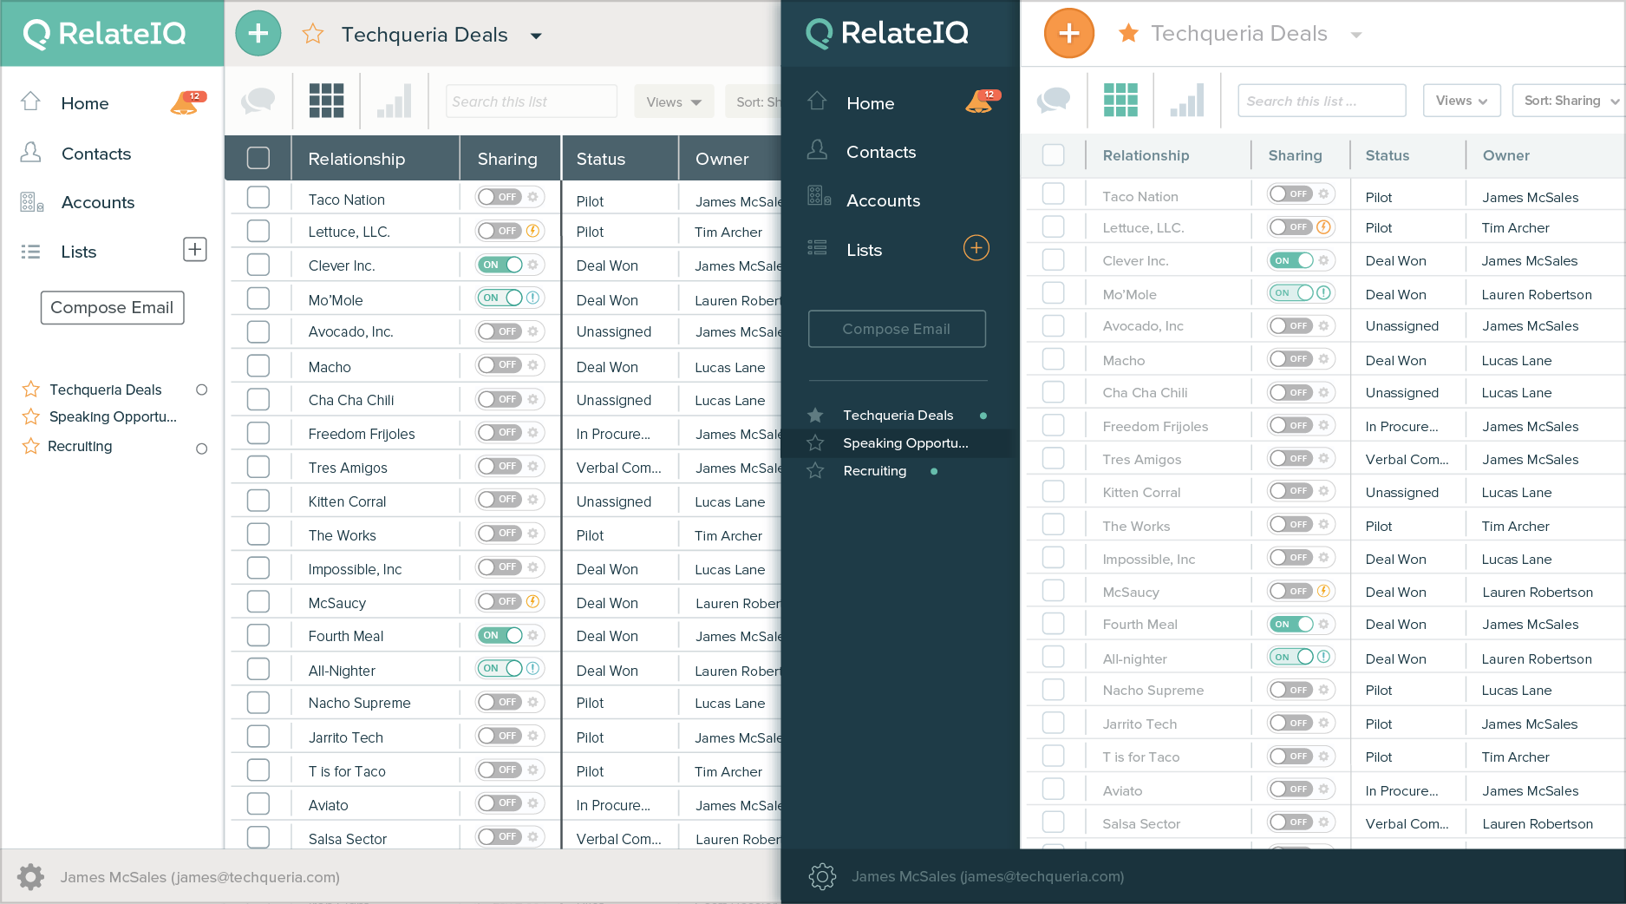Click the filled orange star beside Techqueria Deals title
The width and height of the screenshot is (1626, 904).
point(1127,34)
